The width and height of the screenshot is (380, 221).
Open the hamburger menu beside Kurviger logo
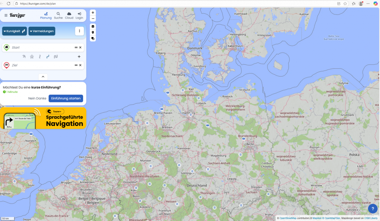tap(6, 16)
